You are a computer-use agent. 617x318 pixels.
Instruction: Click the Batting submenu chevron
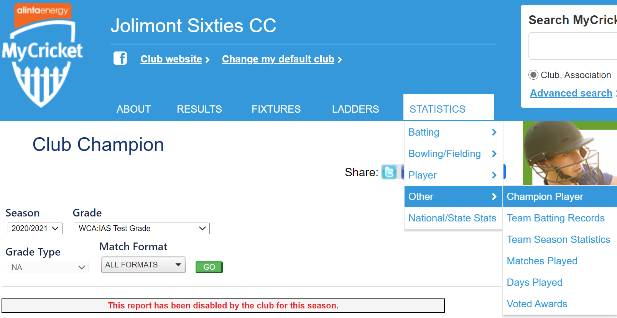[x=494, y=132]
